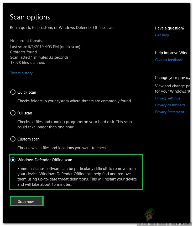
Task: Open the Threat history link
Action: pos(21,73)
